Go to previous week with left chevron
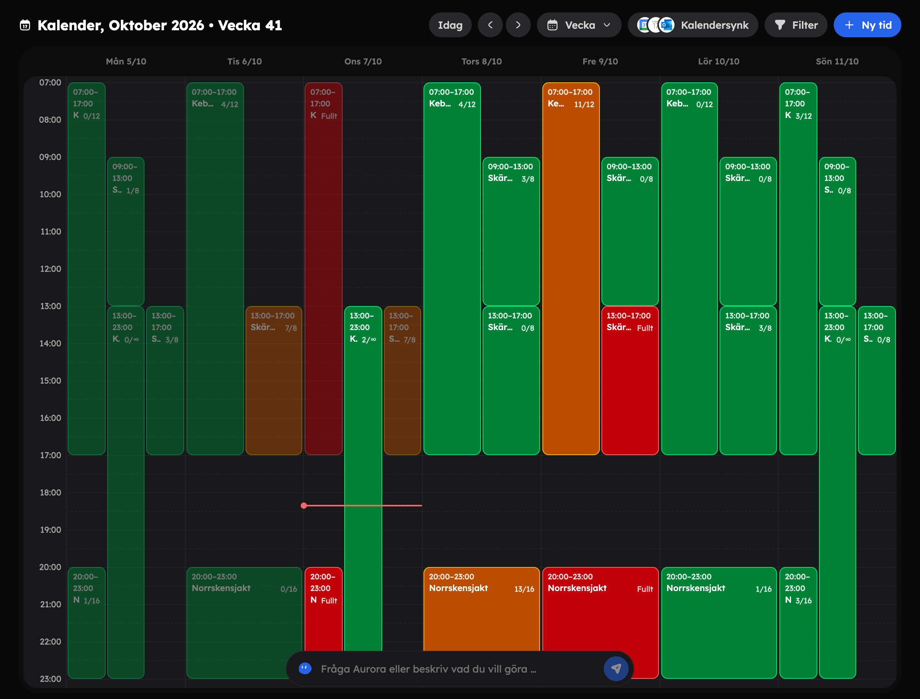Viewport: 920px width, 699px height. (x=490, y=25)
